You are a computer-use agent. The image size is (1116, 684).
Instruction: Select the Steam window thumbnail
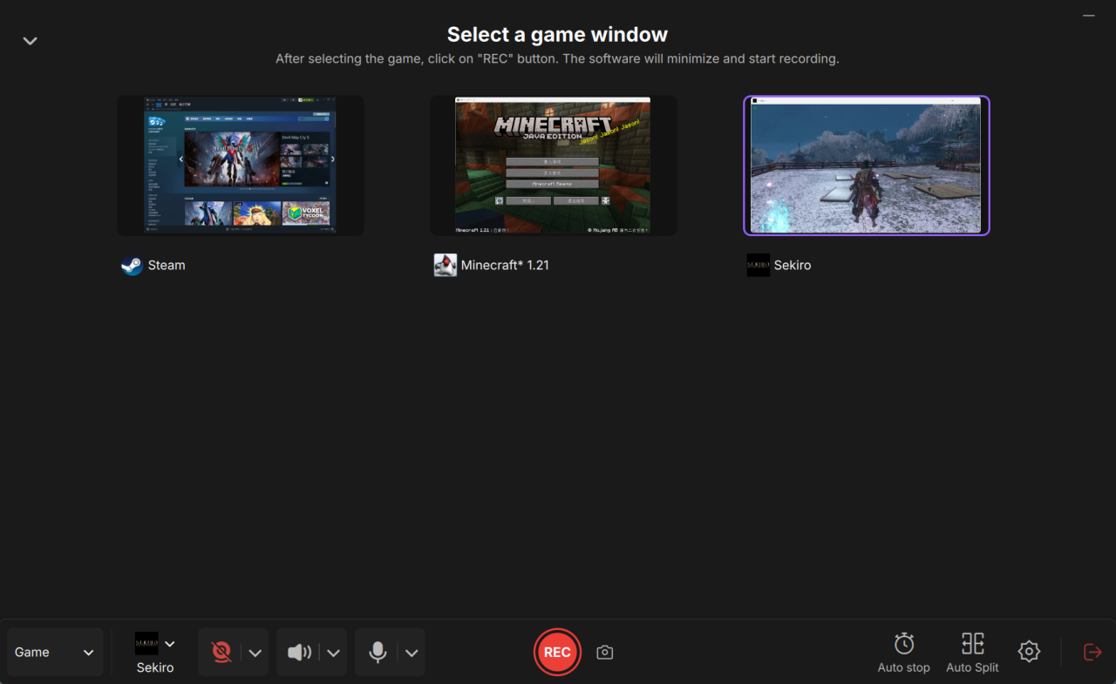pyautogui.click(x=241, y=166)
